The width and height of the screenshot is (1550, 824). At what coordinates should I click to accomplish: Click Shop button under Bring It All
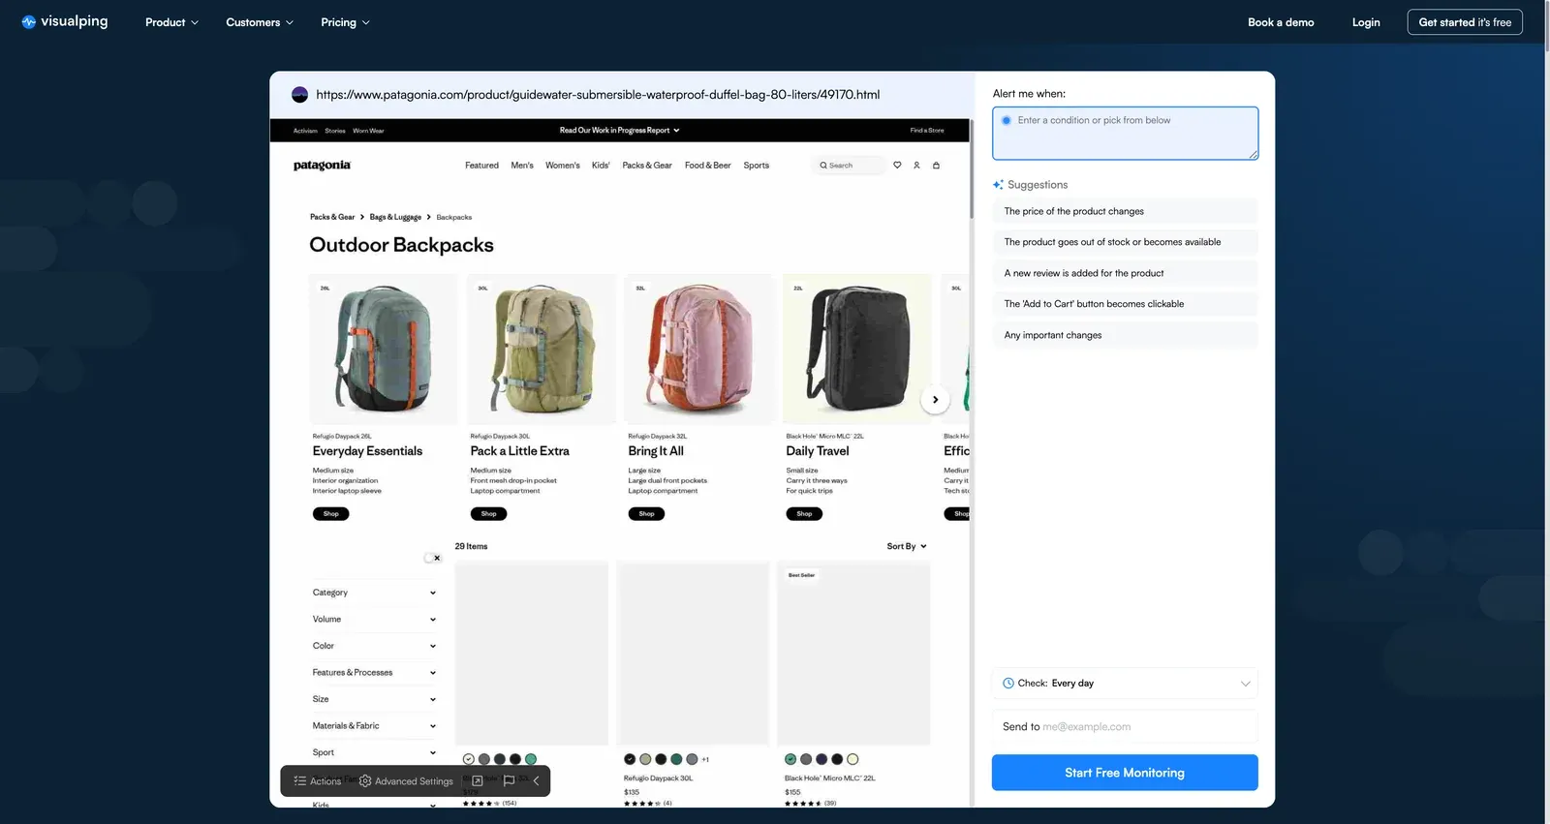point(646,514)
